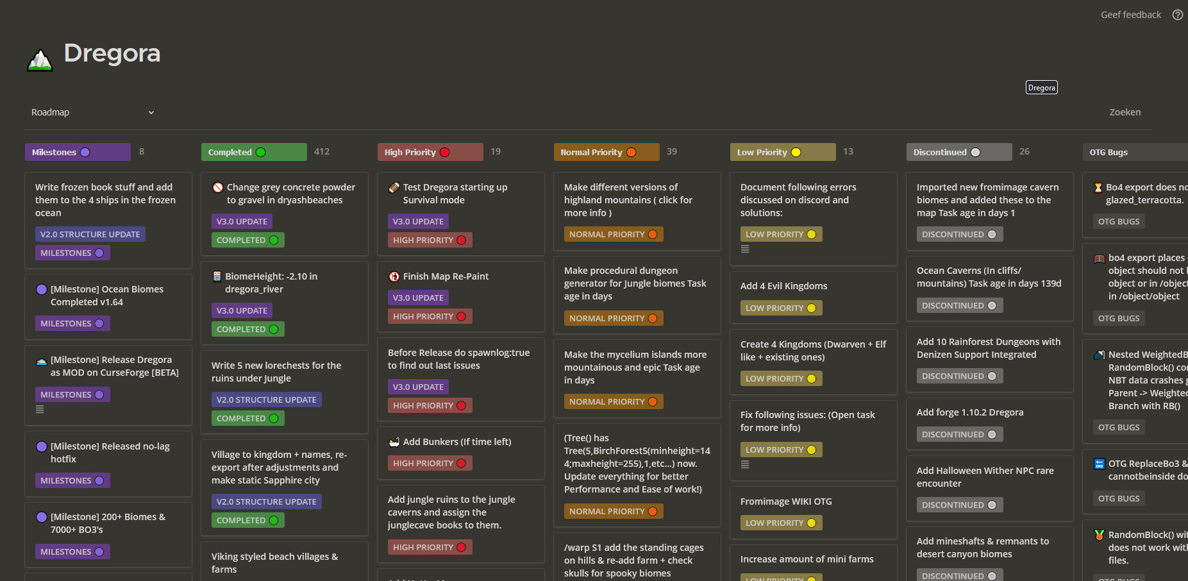Open card Fromimage WIKI OTG
This screenshot has width=1188, height=581.
click(814, 512)
